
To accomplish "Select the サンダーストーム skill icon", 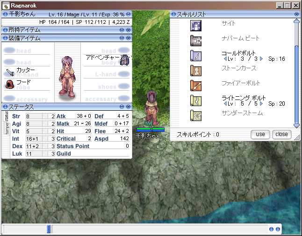I will click(x=196, y=115).
